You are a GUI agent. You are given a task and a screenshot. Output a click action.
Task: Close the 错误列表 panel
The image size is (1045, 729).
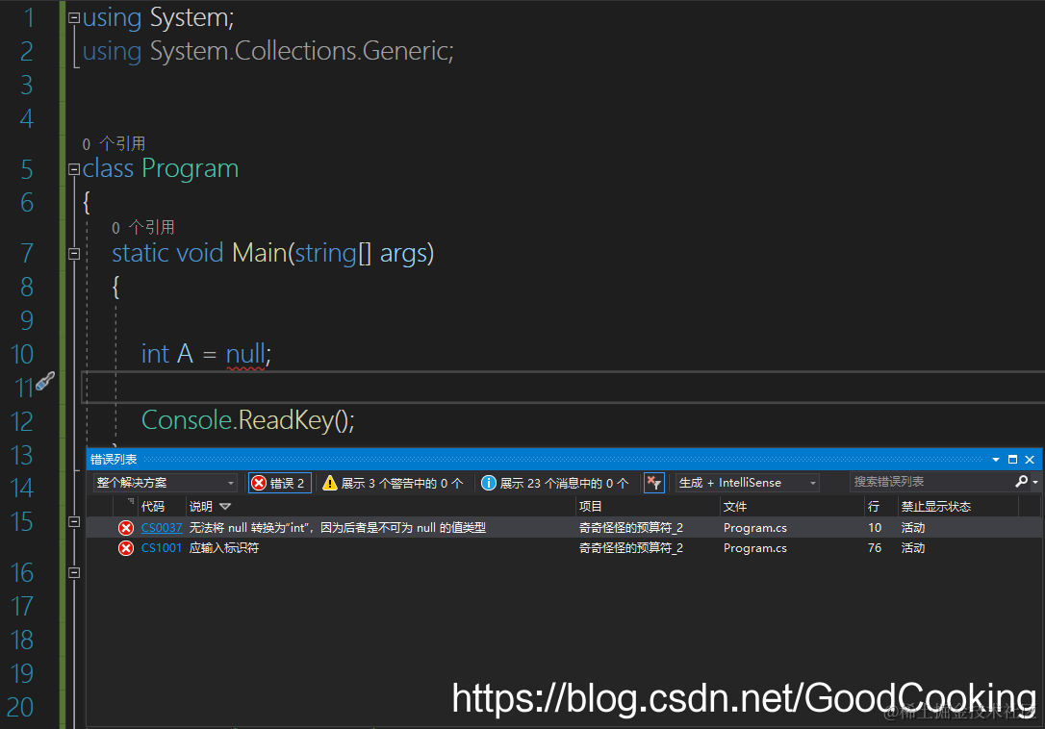1030,460
